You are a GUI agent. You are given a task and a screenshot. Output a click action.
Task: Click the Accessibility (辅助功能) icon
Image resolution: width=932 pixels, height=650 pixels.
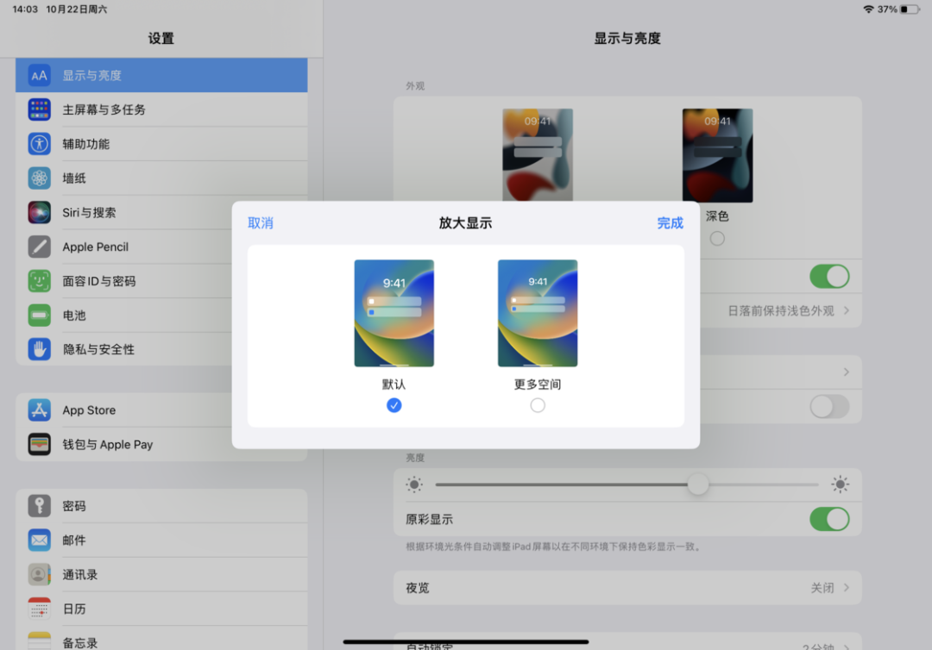tap(39, 144)
